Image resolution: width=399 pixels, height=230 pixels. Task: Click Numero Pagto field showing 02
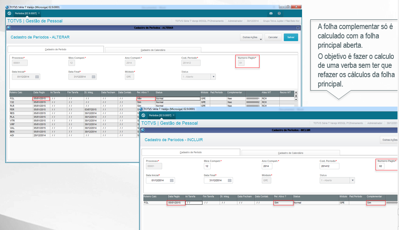[381, 166]
